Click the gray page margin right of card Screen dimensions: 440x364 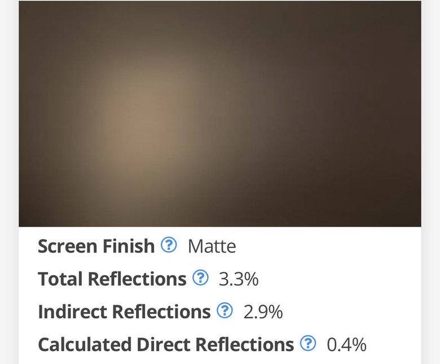pos(431,182)
